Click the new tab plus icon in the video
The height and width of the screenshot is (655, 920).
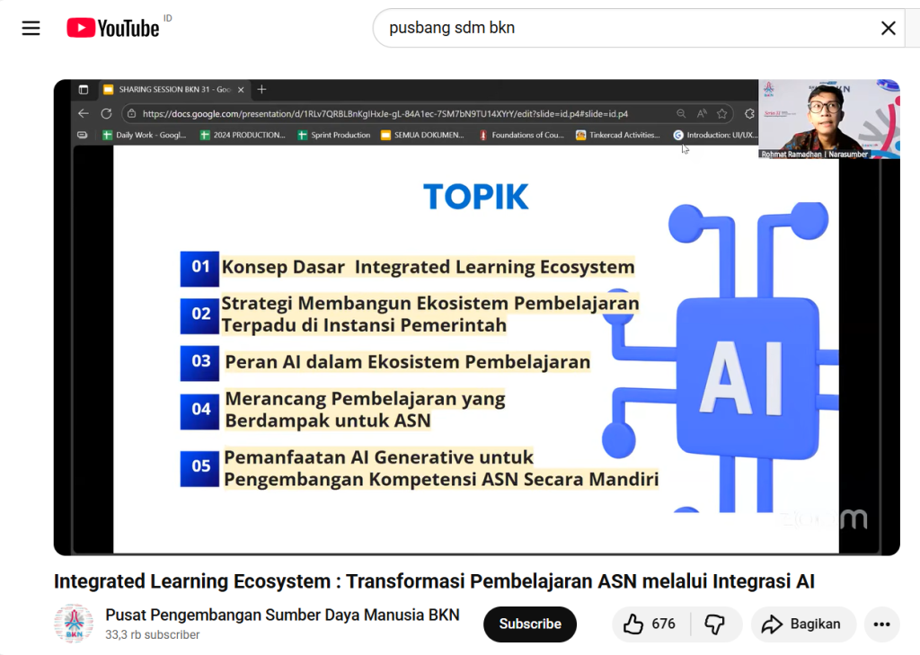coord(262,90)
